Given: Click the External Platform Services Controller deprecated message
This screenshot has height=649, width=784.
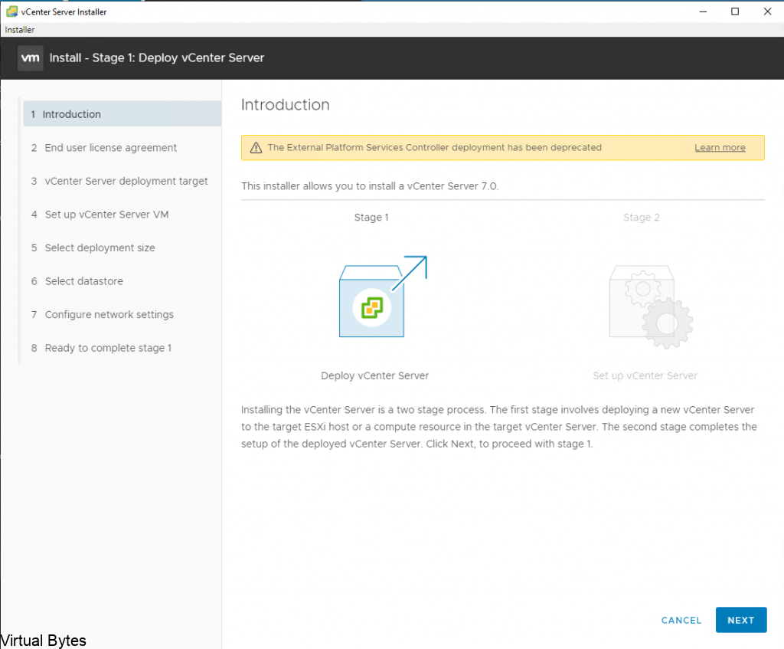Looking at the screenshot, I should click(435, 148).
